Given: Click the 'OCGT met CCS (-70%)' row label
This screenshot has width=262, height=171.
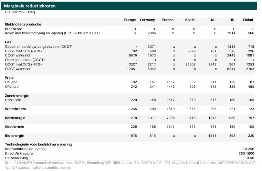Looking at the screenshot, I should [23, 64].
